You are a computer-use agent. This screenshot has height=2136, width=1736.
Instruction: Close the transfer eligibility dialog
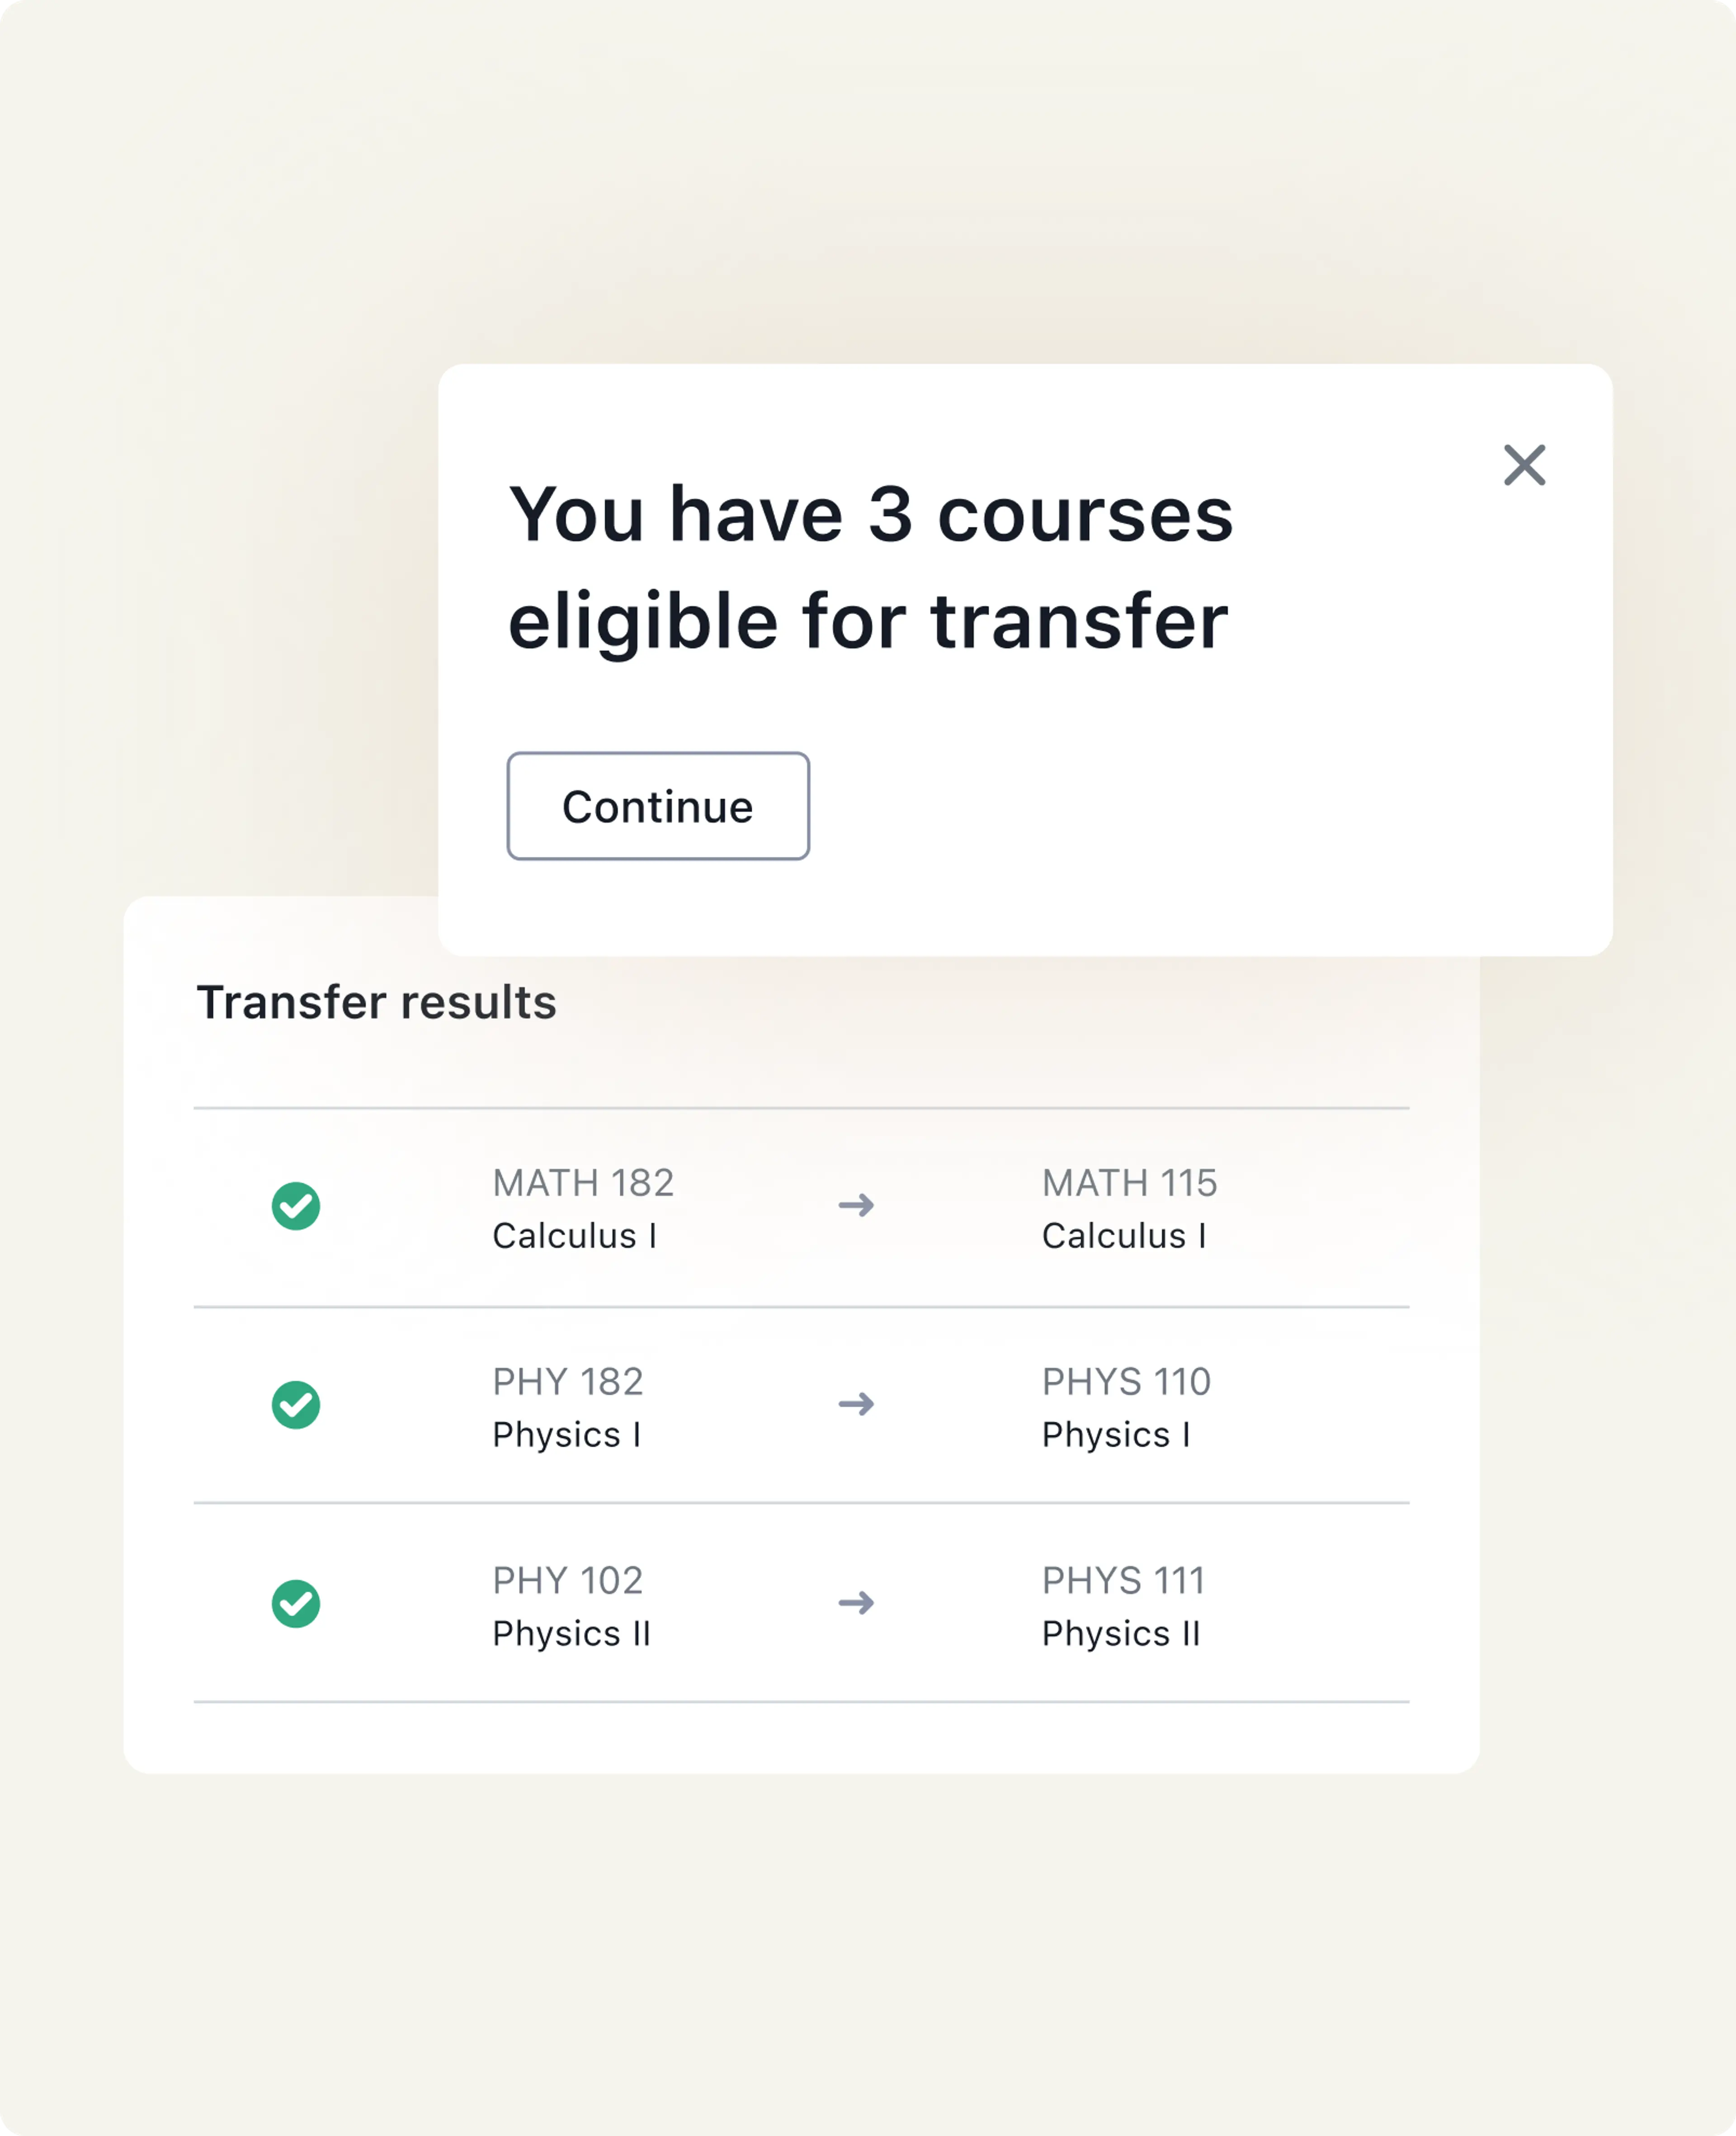[1524, 465]
